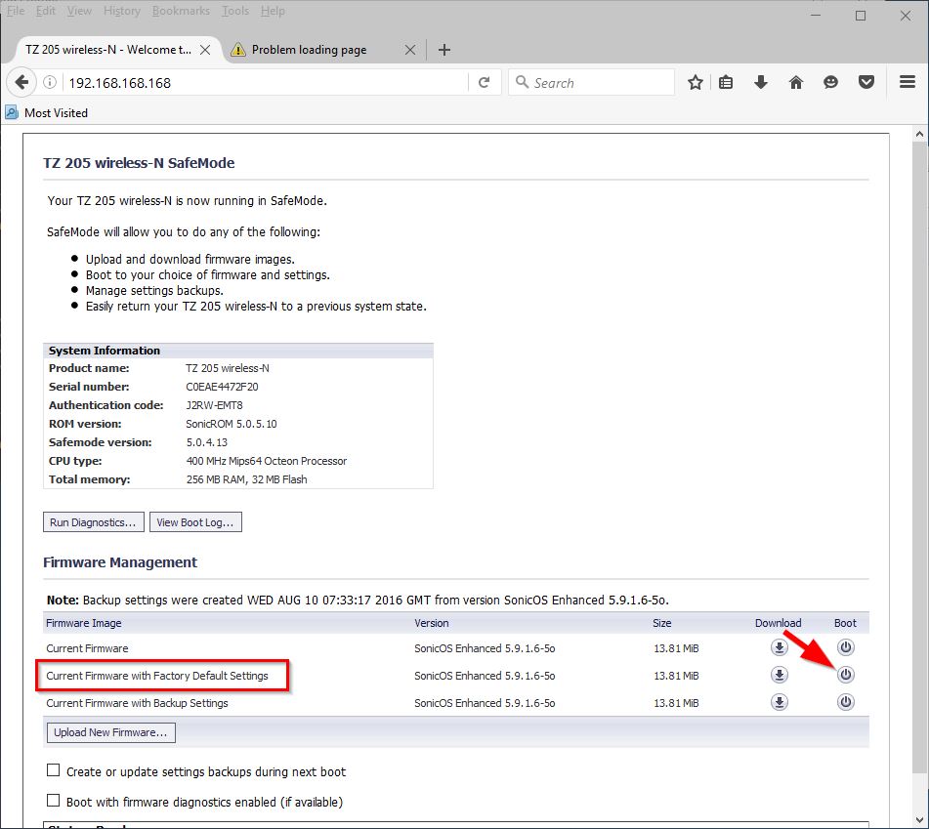
Task: Open the Edit menu
Action: [45, 11]
